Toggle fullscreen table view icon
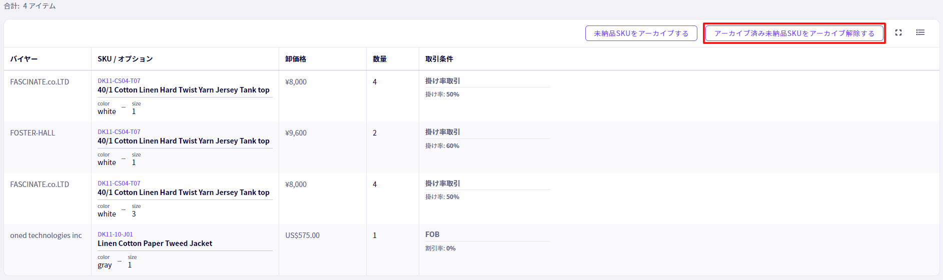The width and height of the screenshot is (943, 280). (x=898, y=32)
